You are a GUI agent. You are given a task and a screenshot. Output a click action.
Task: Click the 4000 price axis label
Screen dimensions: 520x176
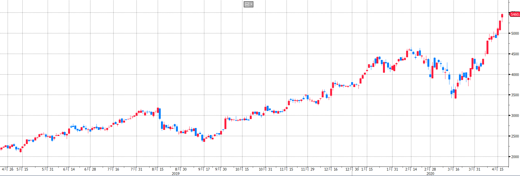[515, 75]
